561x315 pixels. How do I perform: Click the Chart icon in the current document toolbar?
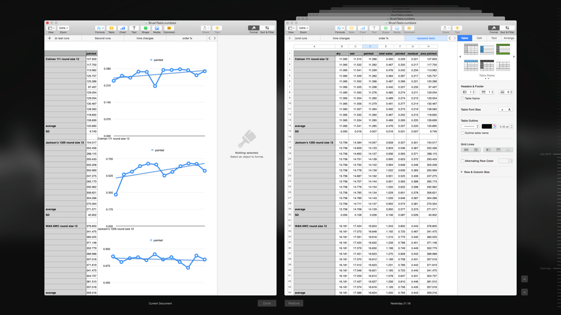pyautogui.click(x=122, y=28)
